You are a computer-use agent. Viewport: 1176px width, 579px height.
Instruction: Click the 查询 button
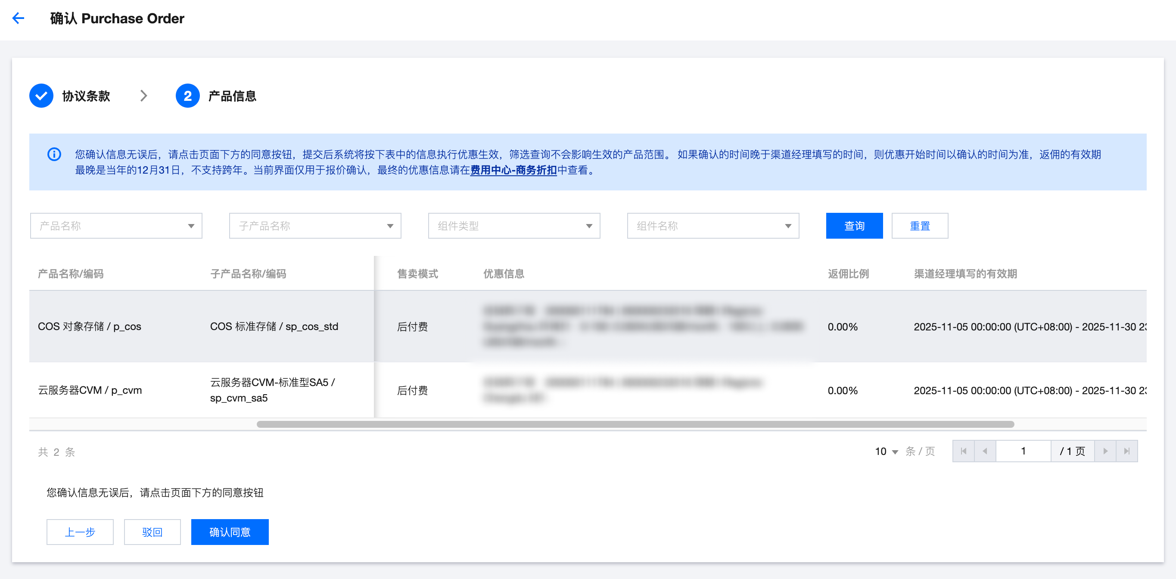tap(854, 226)
